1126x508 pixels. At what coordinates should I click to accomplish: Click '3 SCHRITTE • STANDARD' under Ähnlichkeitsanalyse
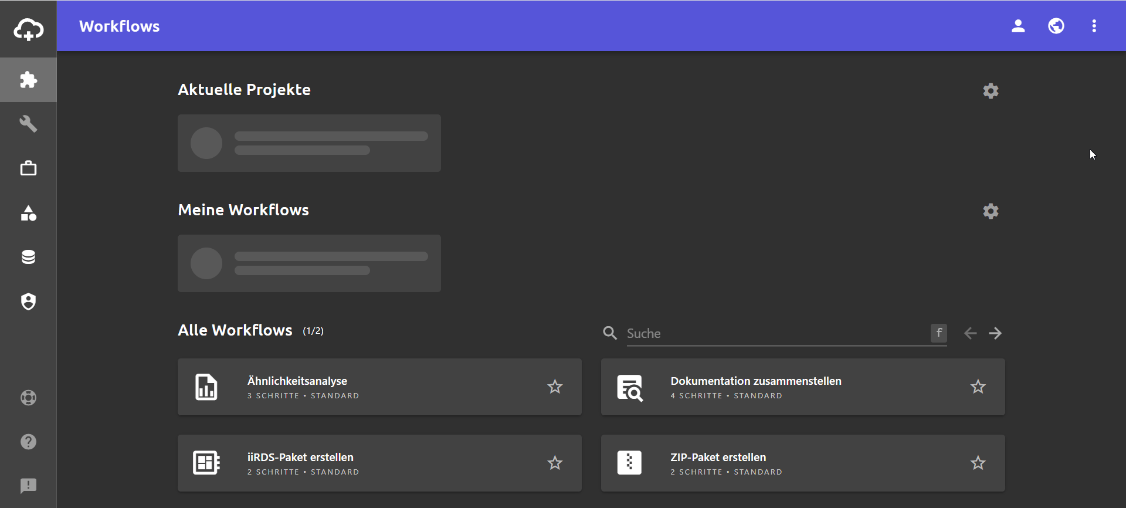[303, 396]
